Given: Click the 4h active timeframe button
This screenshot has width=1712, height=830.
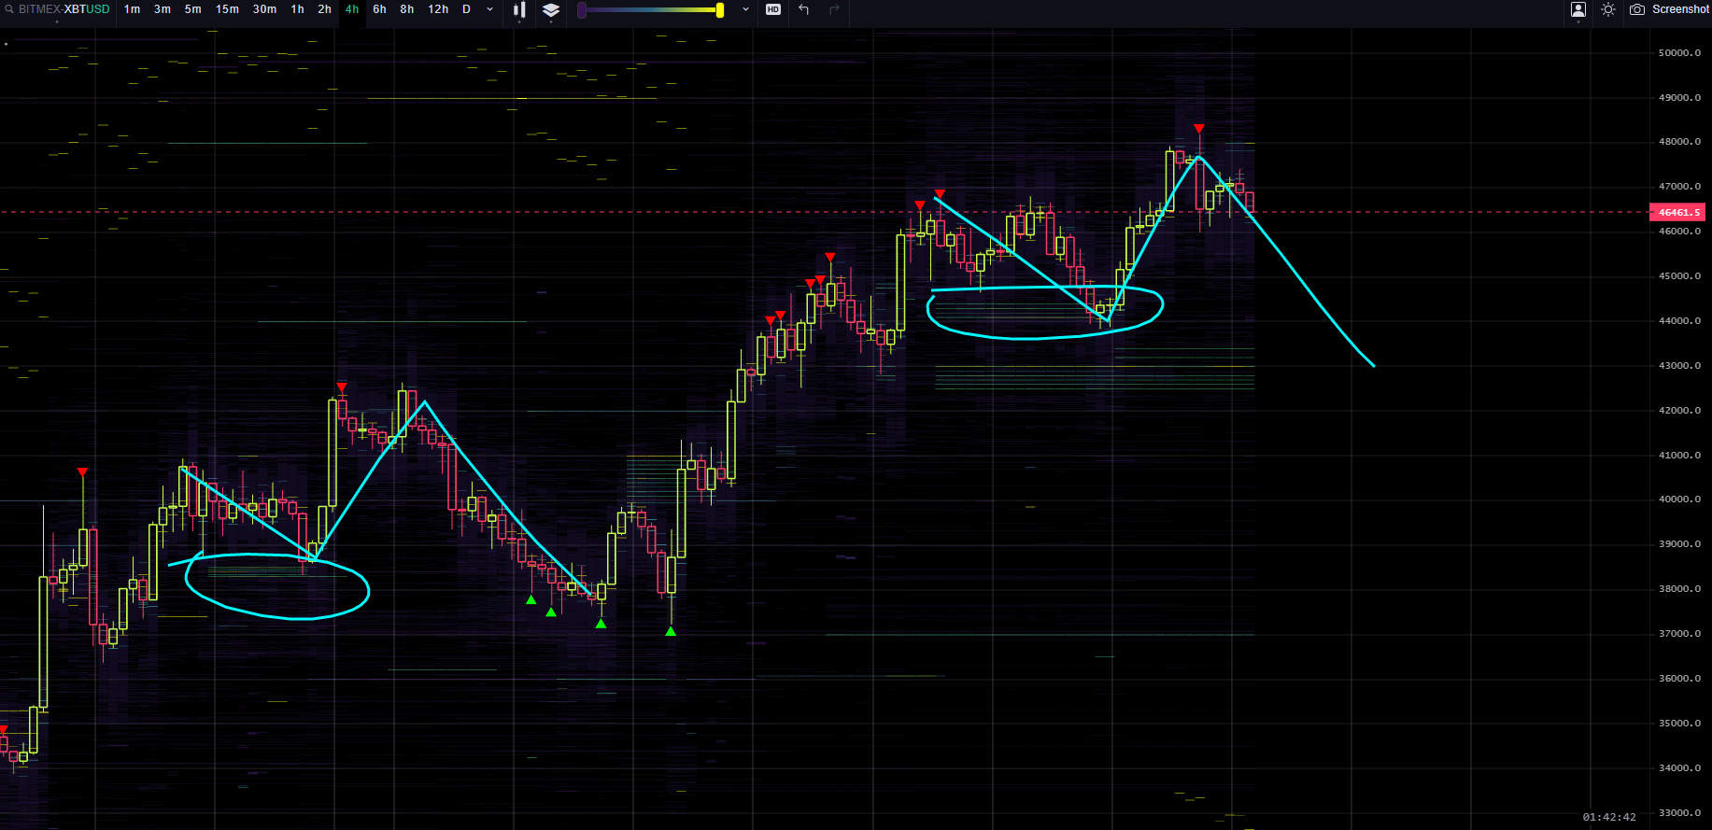Looking at the screenshot, I should [x=352, y=9].
